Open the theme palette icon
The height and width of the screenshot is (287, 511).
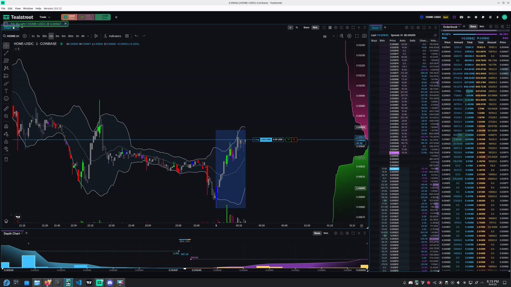pos(483,17)
